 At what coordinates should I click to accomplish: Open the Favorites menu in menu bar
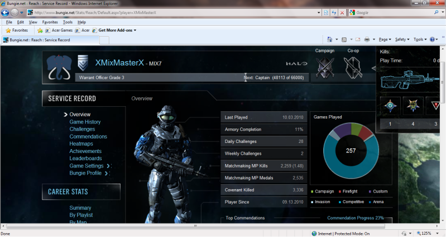coord(50,22)
